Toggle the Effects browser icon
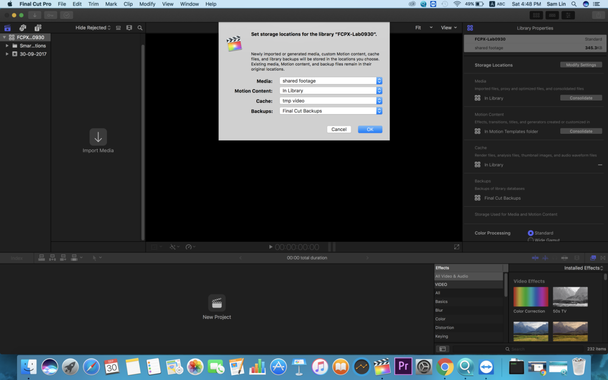The height and width of the screenshot is (380, 608). [x=593, y=258]
